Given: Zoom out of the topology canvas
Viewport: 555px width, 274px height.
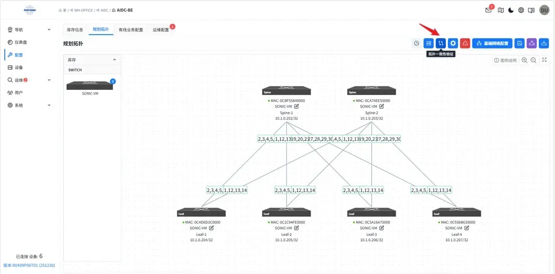Looking at the screenshot, I should [x=533, y=60].
